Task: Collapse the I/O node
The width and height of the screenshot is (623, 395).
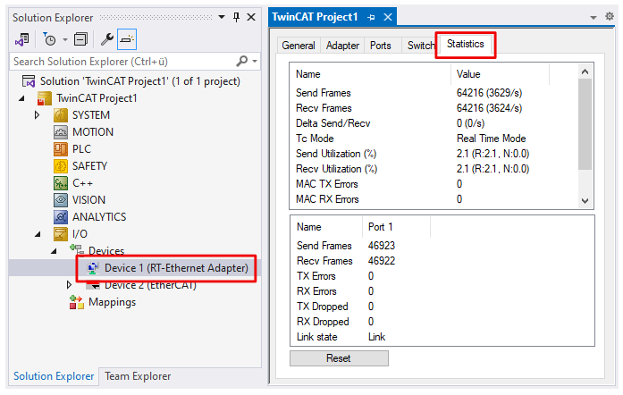Action: [x=38, y=234]
